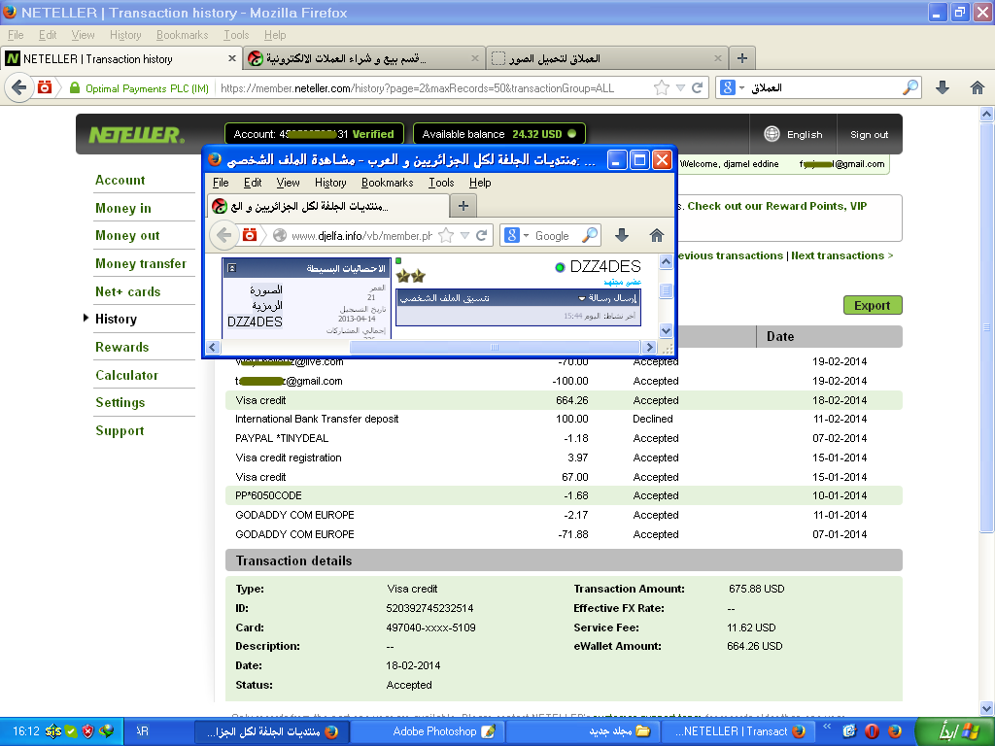
Task: Click the main Firefox address bar URL
Action: [417, 88]
